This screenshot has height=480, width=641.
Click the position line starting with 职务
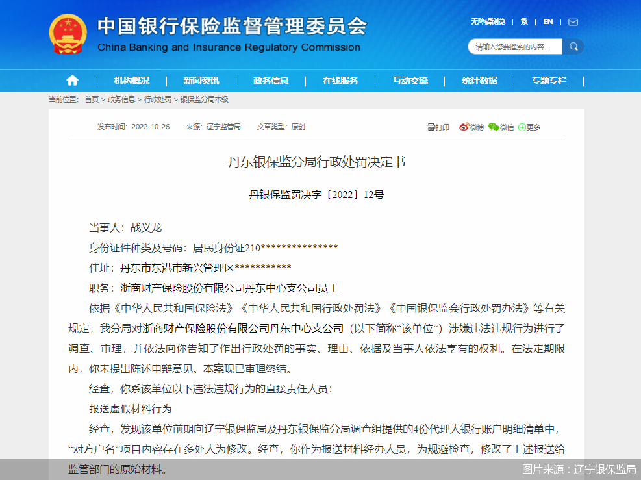(214, 288)
